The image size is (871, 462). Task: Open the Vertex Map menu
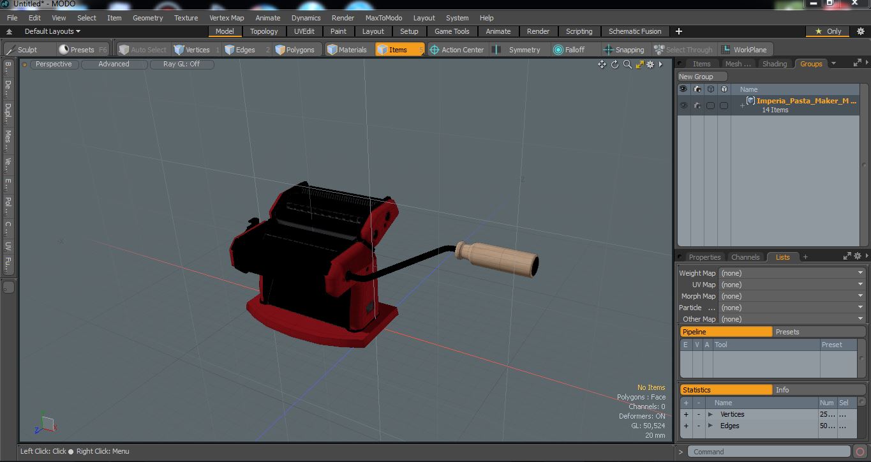[x=227, y=18]
